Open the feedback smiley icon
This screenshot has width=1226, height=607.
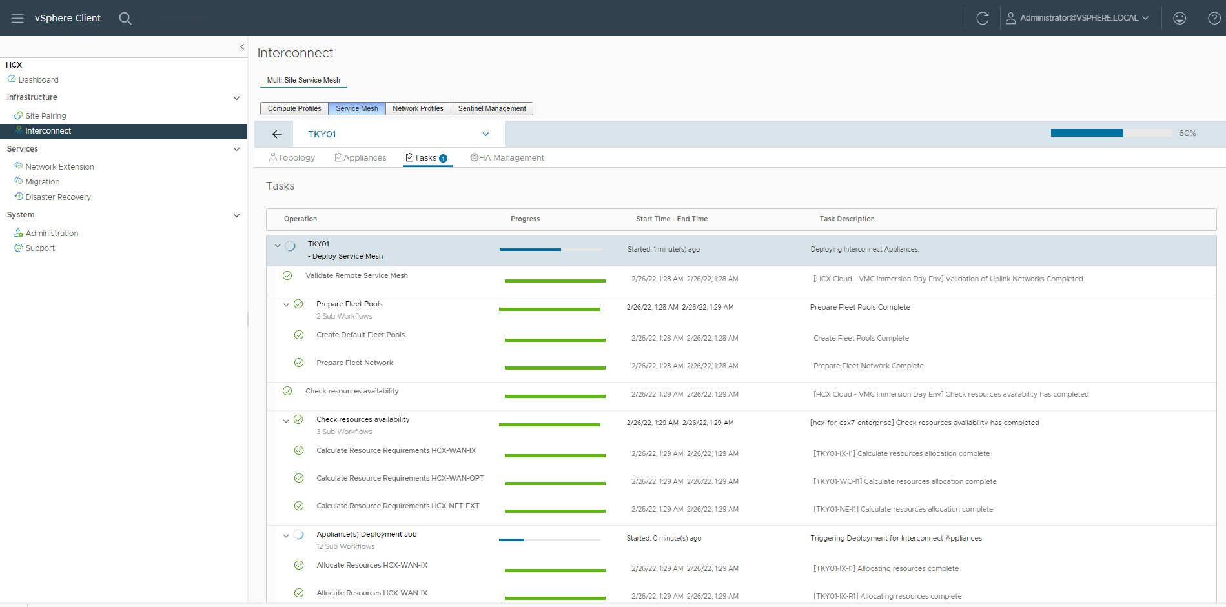coord(1180,18)
